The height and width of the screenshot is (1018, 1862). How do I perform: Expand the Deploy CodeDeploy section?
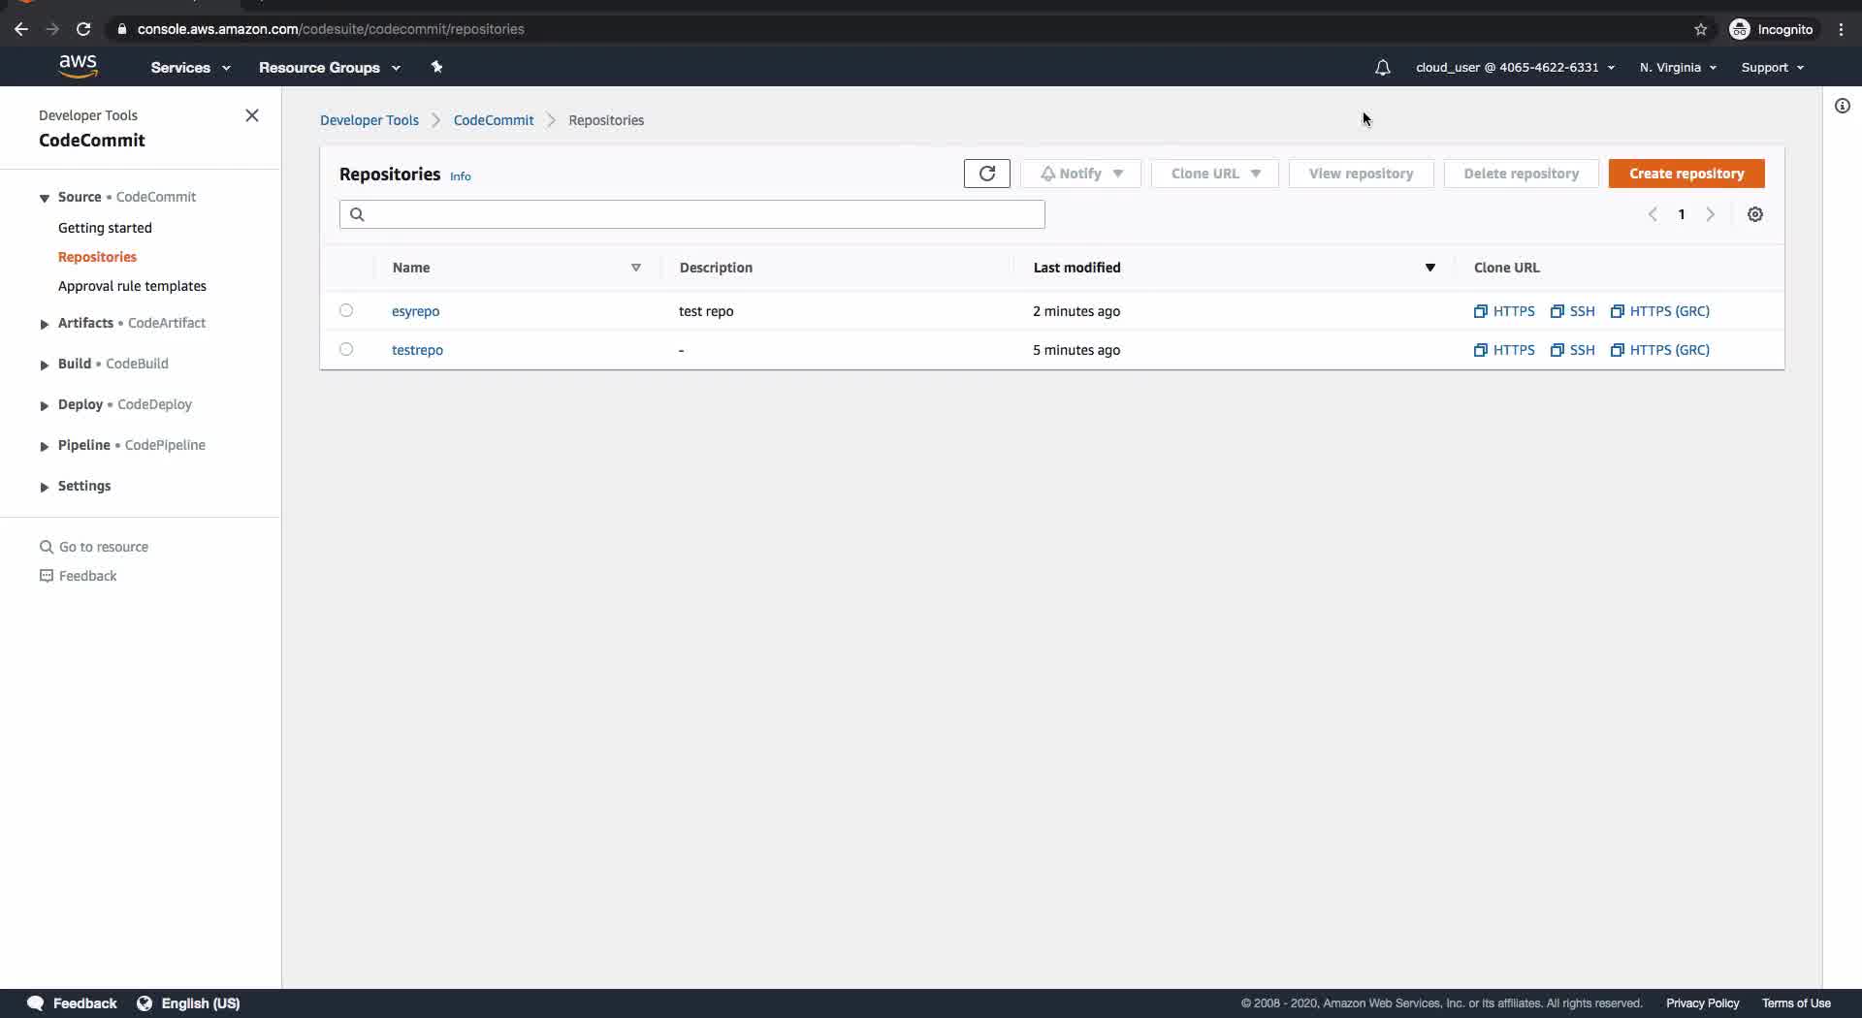pos(45,405)
